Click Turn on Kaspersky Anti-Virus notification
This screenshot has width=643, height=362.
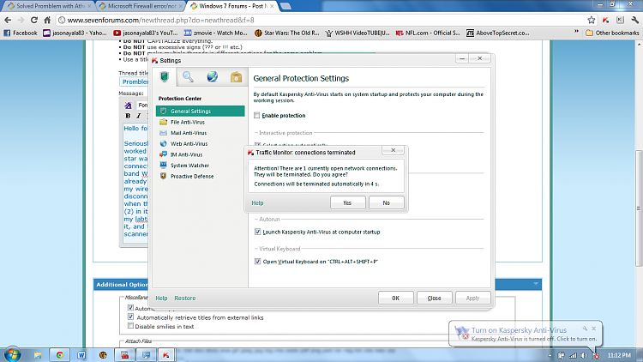(x=519, y=330)
